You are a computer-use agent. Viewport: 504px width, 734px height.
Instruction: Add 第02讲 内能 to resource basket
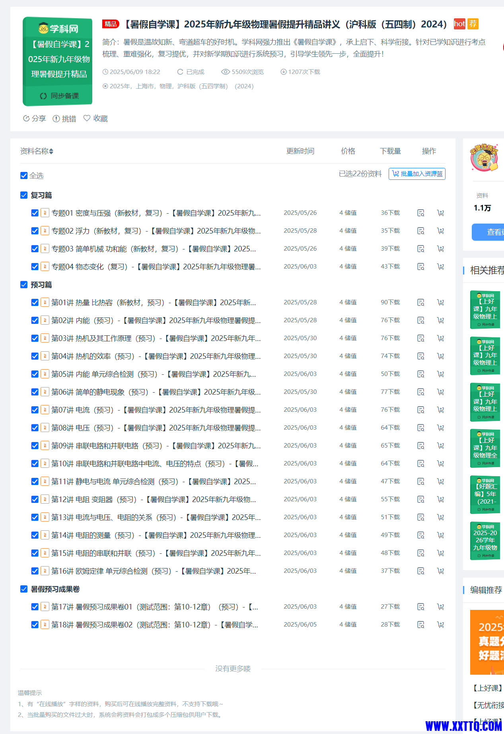(440, 320)
